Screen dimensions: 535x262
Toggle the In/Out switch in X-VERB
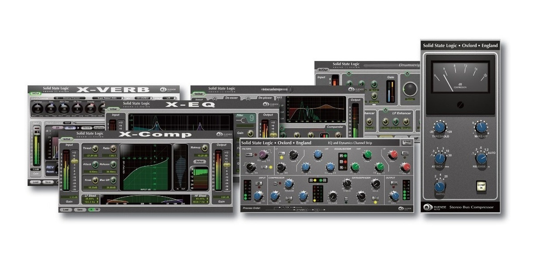[x=36, y=93]
